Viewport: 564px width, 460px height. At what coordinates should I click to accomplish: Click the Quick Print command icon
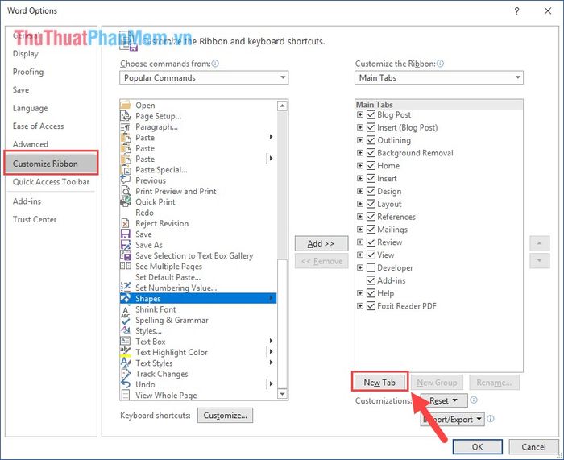pyautogui.click(x=126, y=201)
